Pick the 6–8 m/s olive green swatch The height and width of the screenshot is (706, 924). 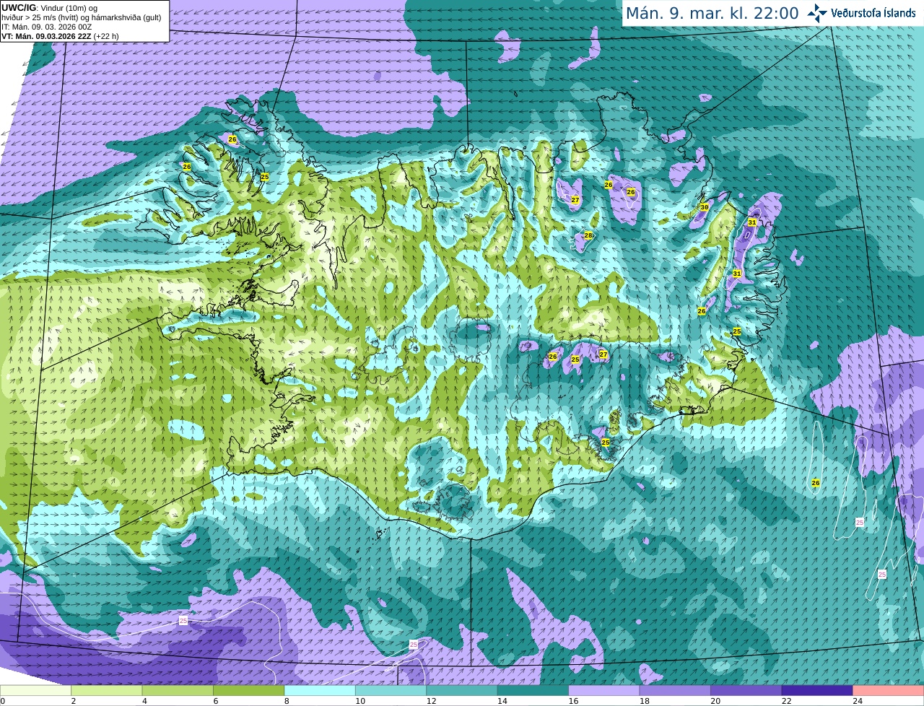point(249,690)
